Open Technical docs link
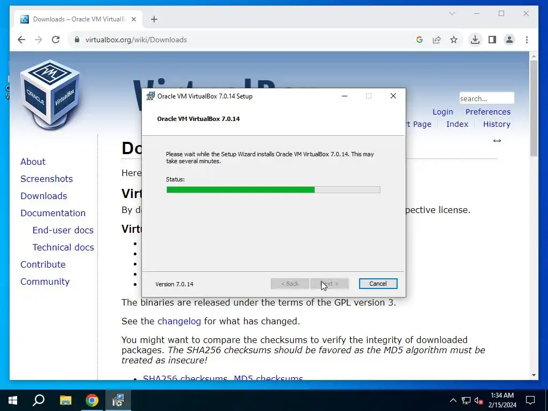This screenshot has width=548, height=411. [x=63, y=247]
